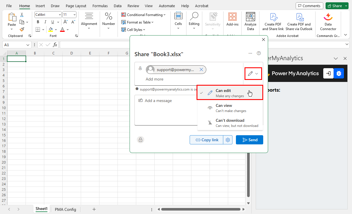
Task: Toggle Italic formatting
Action: (45, 22)
